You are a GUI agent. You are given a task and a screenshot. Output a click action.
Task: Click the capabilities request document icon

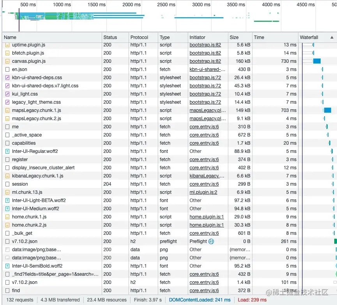tap(7, 143)
